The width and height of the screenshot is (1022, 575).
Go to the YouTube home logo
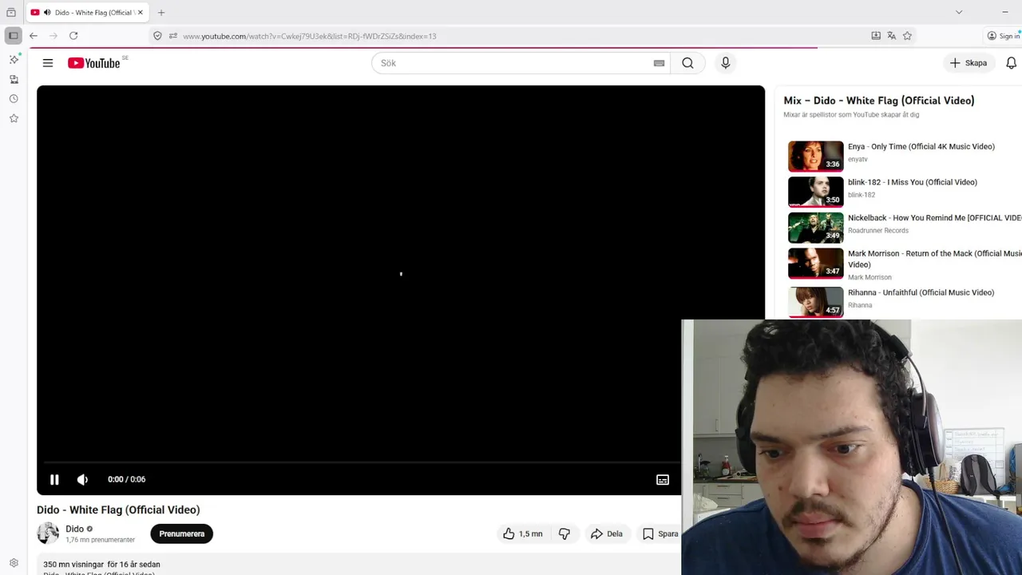(x=94, y=63)
